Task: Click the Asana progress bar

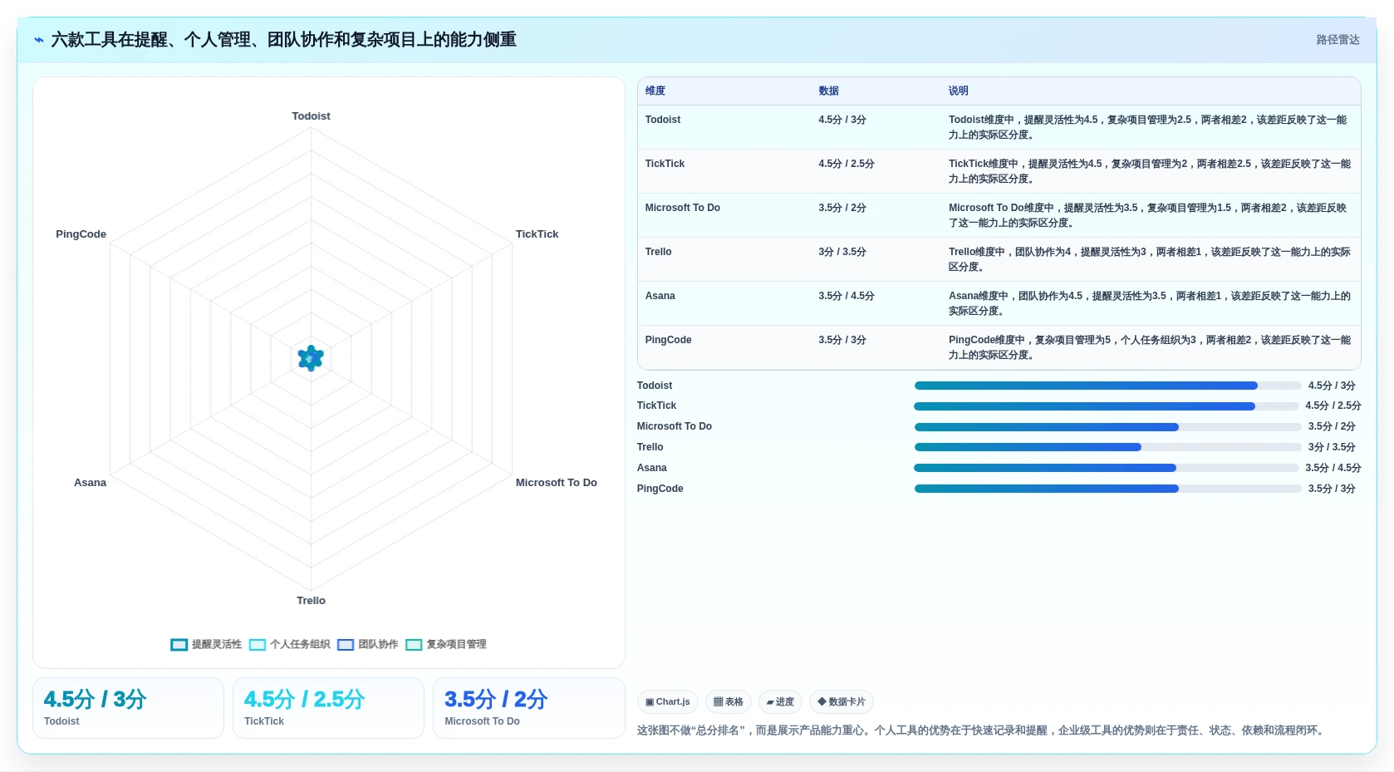Action: click(1106, 468)
